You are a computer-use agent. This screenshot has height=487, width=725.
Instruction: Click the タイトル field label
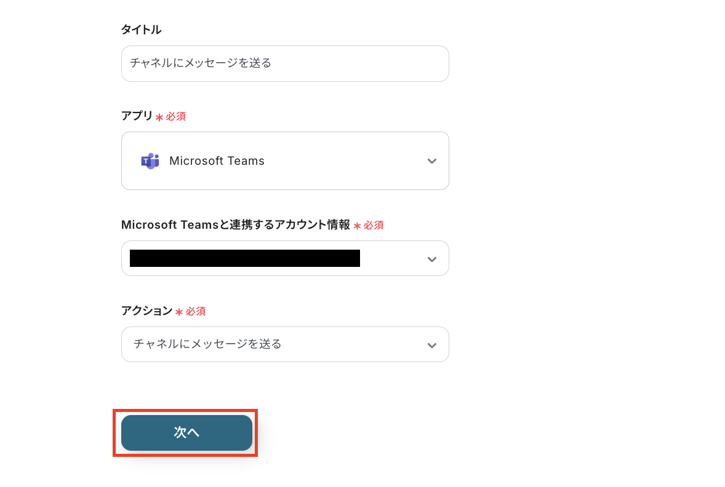141,29
